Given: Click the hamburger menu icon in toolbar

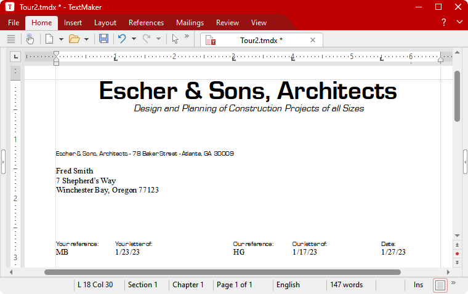Looking at the screenshot, I should point(10,39).
